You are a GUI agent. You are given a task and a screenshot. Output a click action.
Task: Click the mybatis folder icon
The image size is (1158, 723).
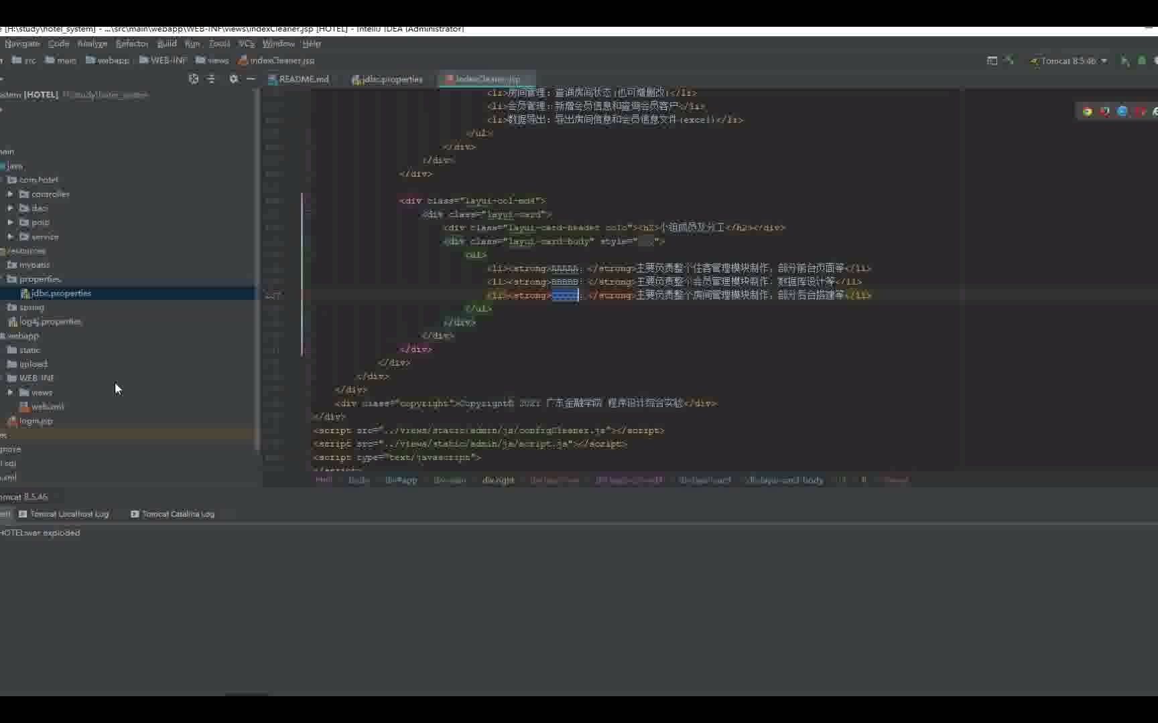(x=12, y=265)
